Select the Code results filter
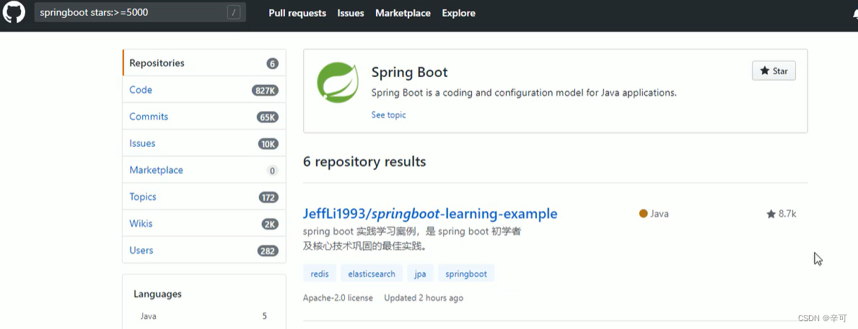Image resolution: width=858 pixels, height=329 pixels. 204,89
